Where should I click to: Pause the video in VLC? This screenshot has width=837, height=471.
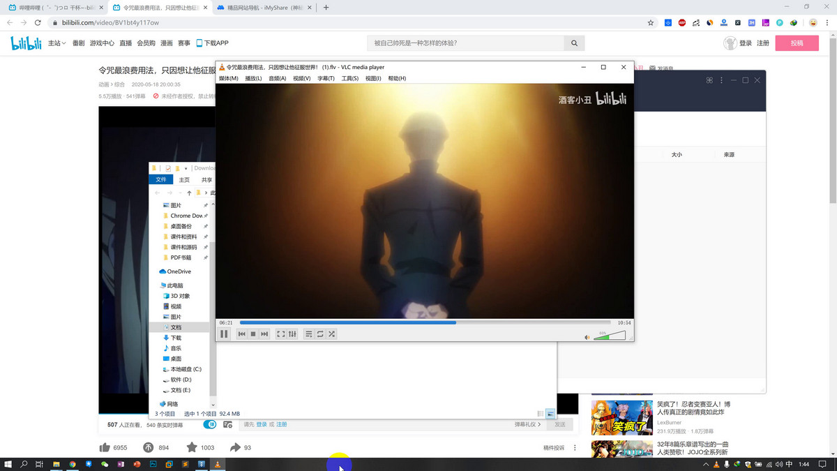click(x=224, y=334)
